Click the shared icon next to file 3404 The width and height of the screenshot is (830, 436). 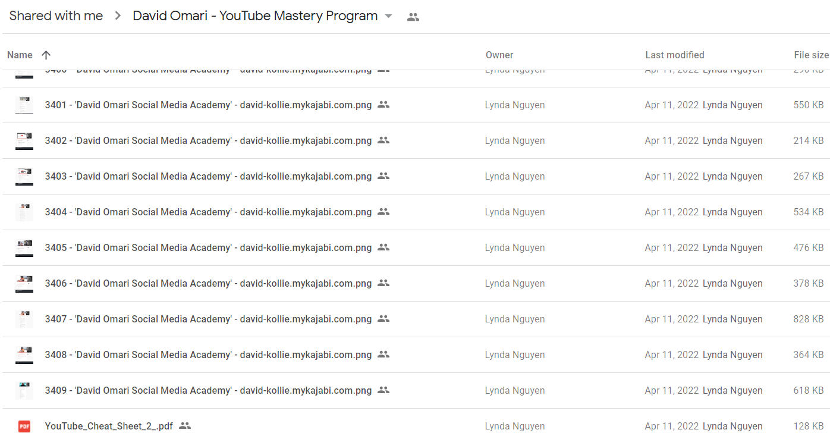point(383,212)
